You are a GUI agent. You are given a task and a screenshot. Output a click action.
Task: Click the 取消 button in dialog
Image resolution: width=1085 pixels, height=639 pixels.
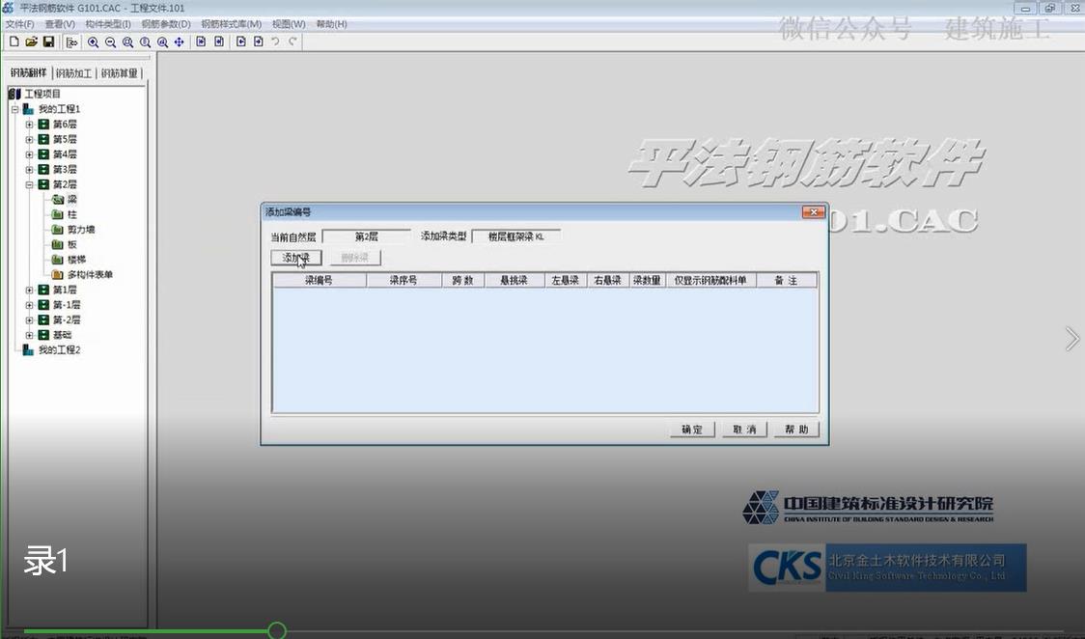pyautogui.click(x=744, y=430)
